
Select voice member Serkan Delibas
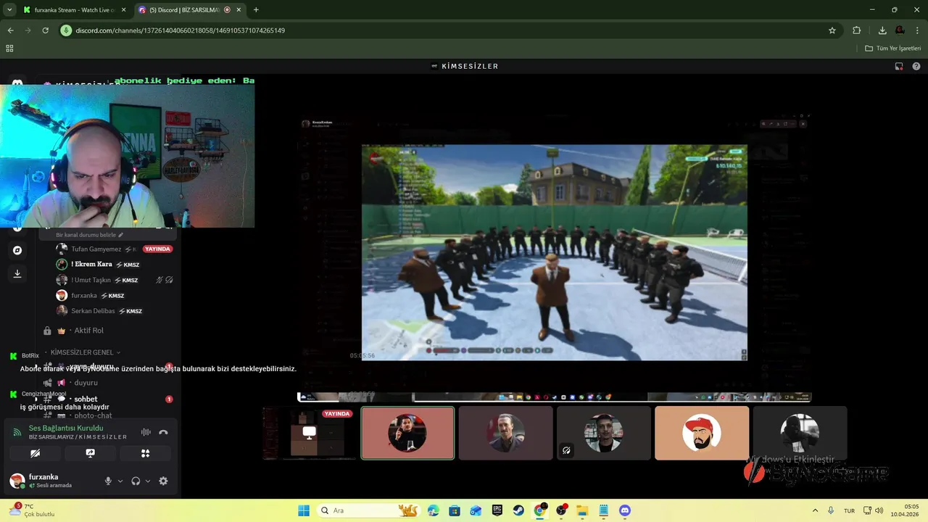(x=93, y=311)
